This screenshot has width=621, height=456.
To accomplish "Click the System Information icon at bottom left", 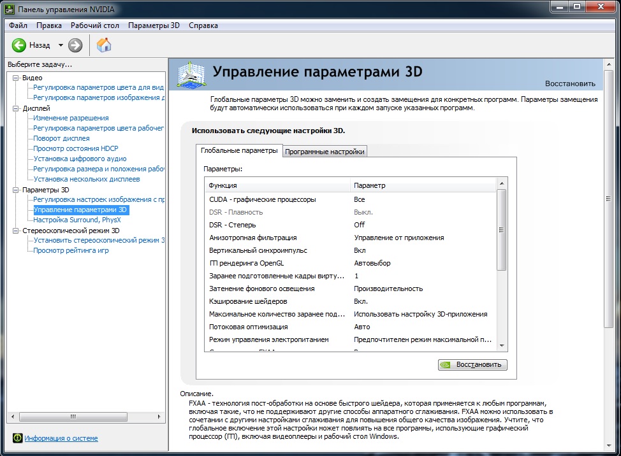I will point(17,438).
